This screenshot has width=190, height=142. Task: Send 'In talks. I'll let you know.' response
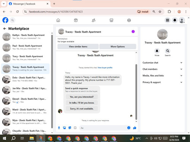[x=82, y=103]
